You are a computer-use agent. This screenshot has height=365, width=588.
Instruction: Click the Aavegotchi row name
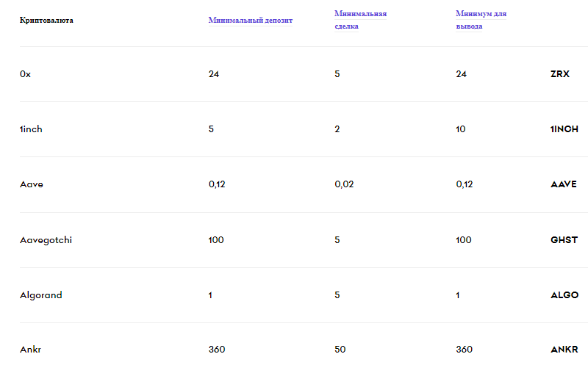point(46,240)
